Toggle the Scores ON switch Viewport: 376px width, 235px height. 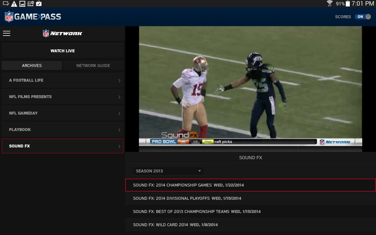(x=363, y=16)
